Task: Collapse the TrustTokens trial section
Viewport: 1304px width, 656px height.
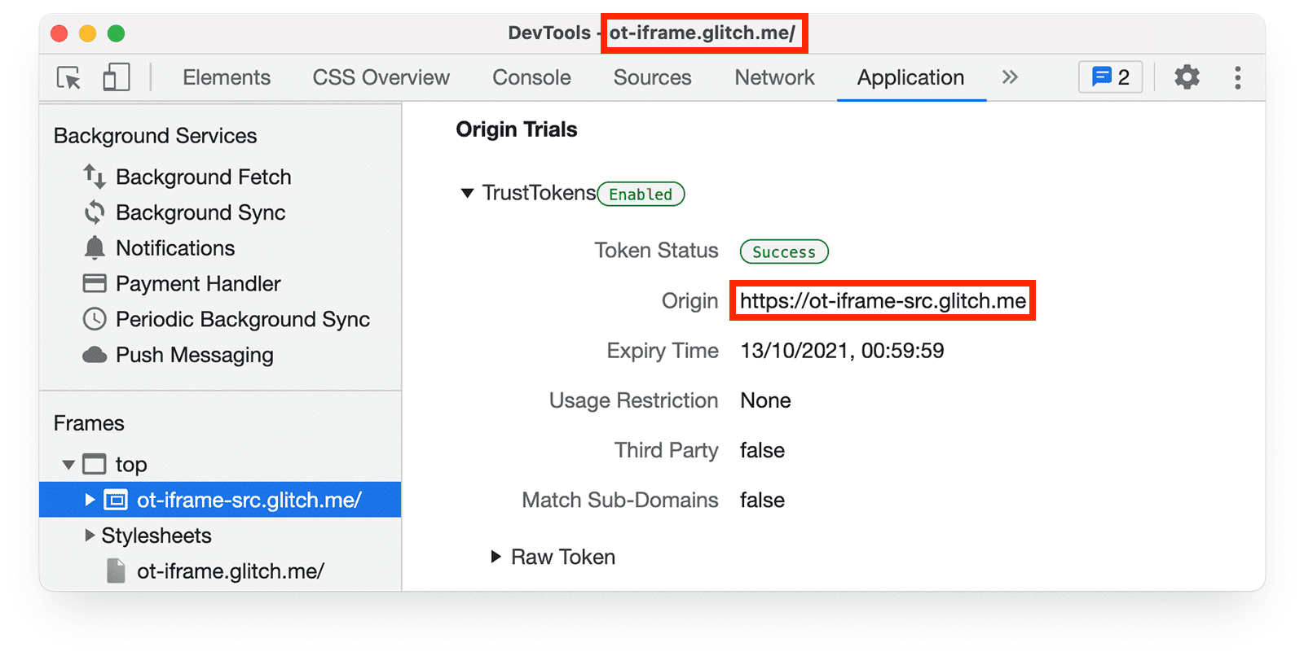Action: 467,193
